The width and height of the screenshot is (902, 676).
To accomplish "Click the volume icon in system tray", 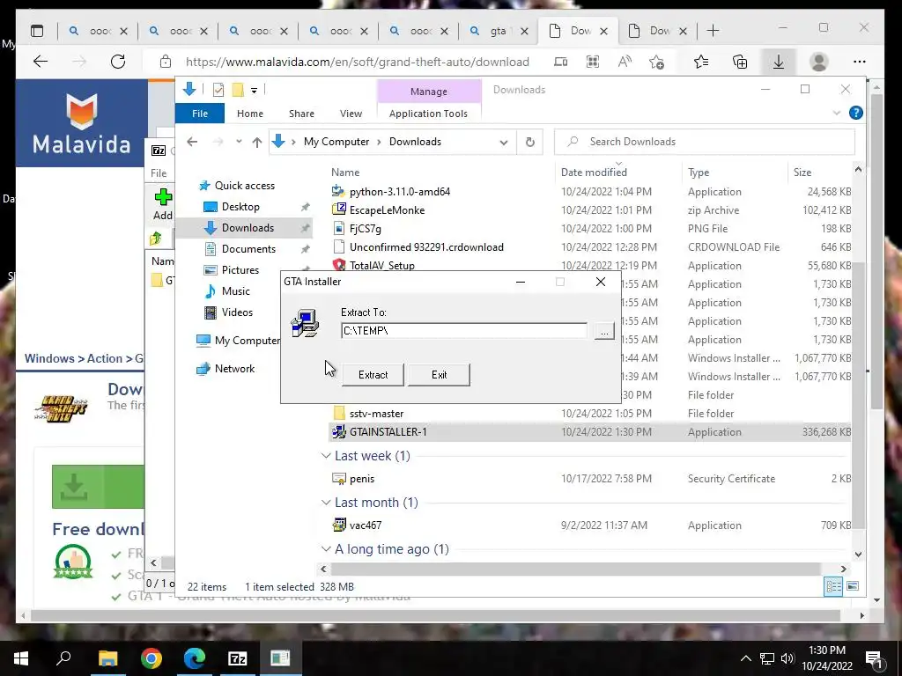I will click(x=787, y=658).
